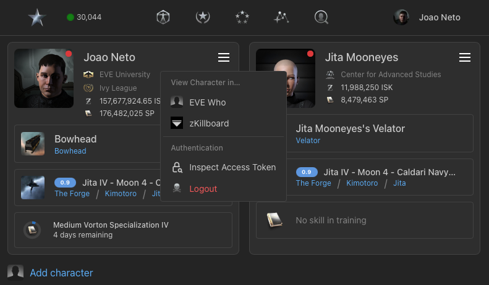
Task: Click the Jita Mooneyes name heading
Action: pyautogui.click(x=362, y=57)
